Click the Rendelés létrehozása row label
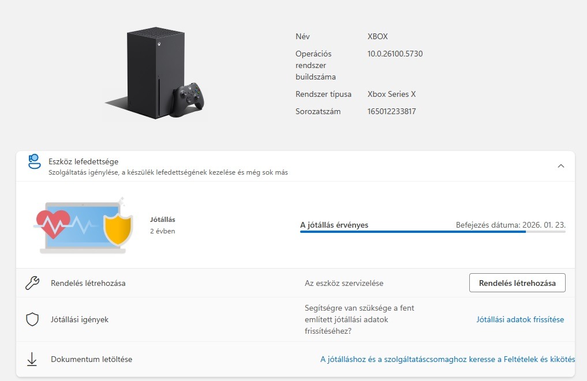The height and width of the screenshot is (381, 587). 88,283
